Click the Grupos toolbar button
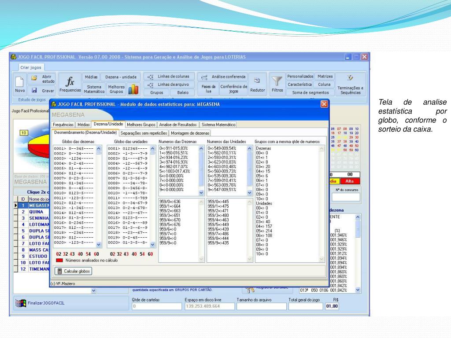The image size is (451, 338). point(156,92)
